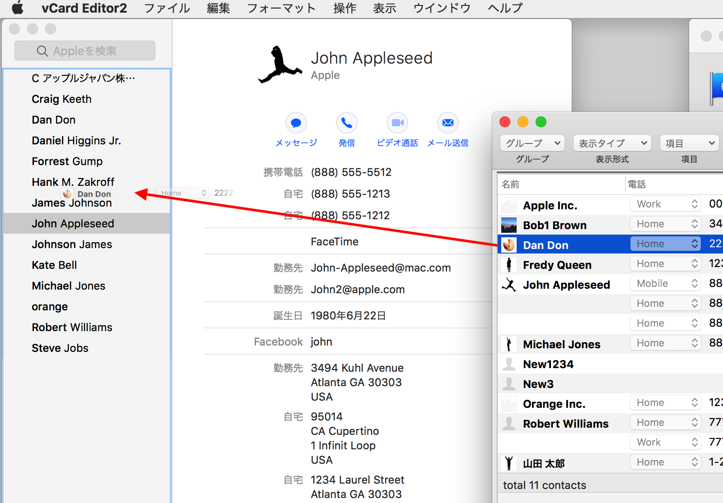The height and width of the screenshot is (503, 723).
Task: Click the placeholder person icon for New3
Action: 509,384
